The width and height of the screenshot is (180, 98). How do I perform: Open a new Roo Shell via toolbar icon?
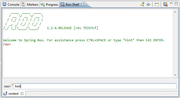(x=165, y=4)
